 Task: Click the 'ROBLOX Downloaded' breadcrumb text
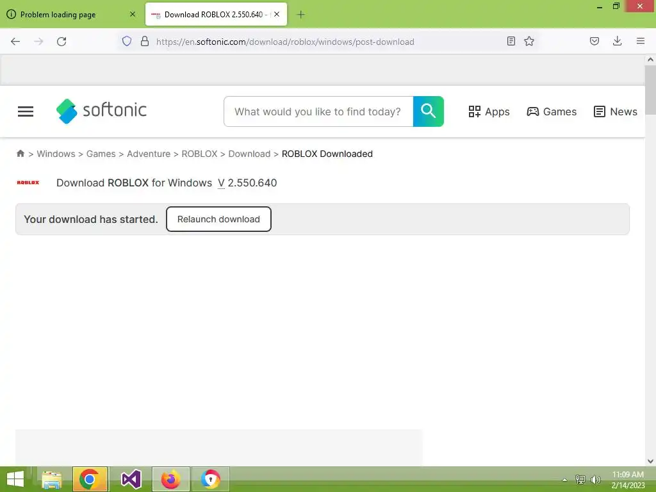click(x=327, y=154)
